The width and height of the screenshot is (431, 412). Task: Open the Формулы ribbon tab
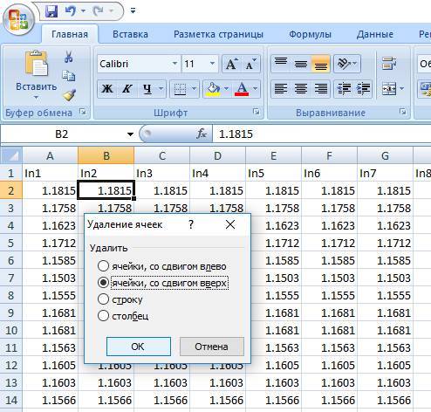click(x=310, y=34)
